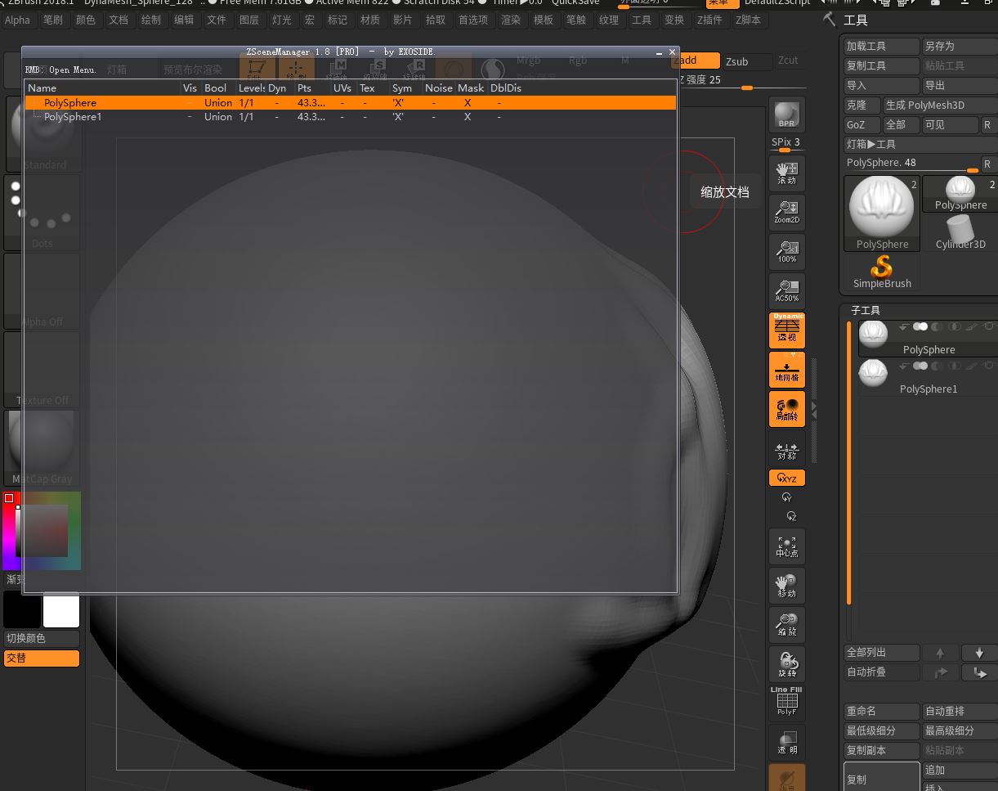
Task: Select PolySphere1 row in ZSceneManager
Action: tap(72, 117)
